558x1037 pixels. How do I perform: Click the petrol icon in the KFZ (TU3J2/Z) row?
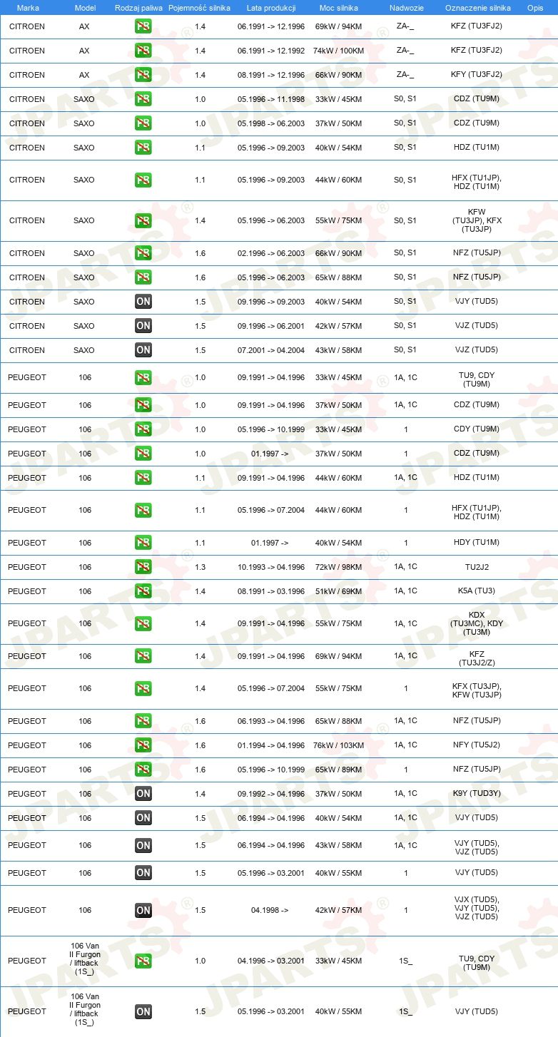(x=143, y=657)
